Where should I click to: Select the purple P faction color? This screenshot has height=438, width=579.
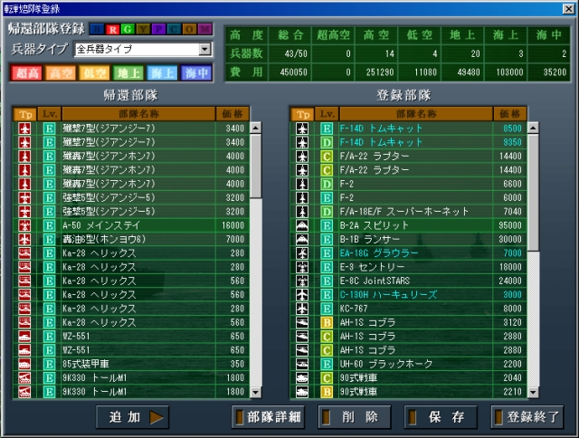pyautogui.click(x=158, y=29)
